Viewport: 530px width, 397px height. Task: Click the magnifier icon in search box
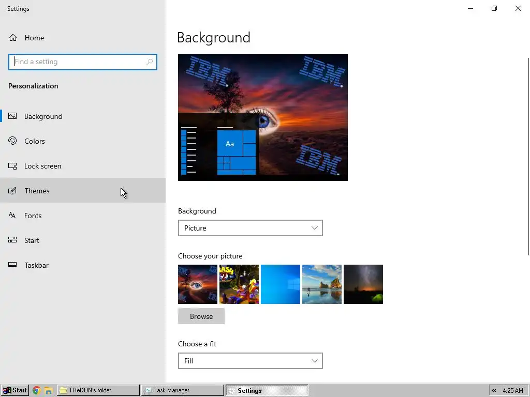[150, 62]
